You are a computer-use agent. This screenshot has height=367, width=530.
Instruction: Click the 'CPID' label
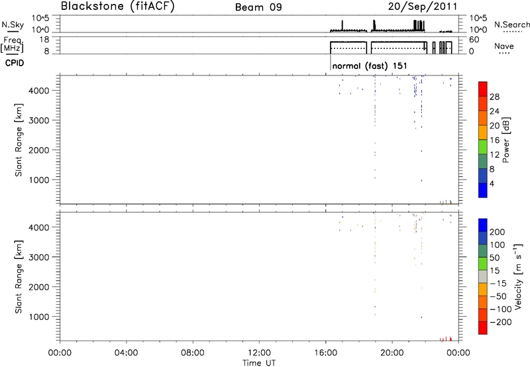[15, 63]
